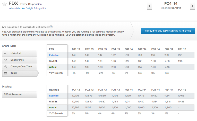Image resolution: width=197 pixels, height=121 pixels.
Task: Click EPS Actual value 2.46
Action: coord(167,67)
